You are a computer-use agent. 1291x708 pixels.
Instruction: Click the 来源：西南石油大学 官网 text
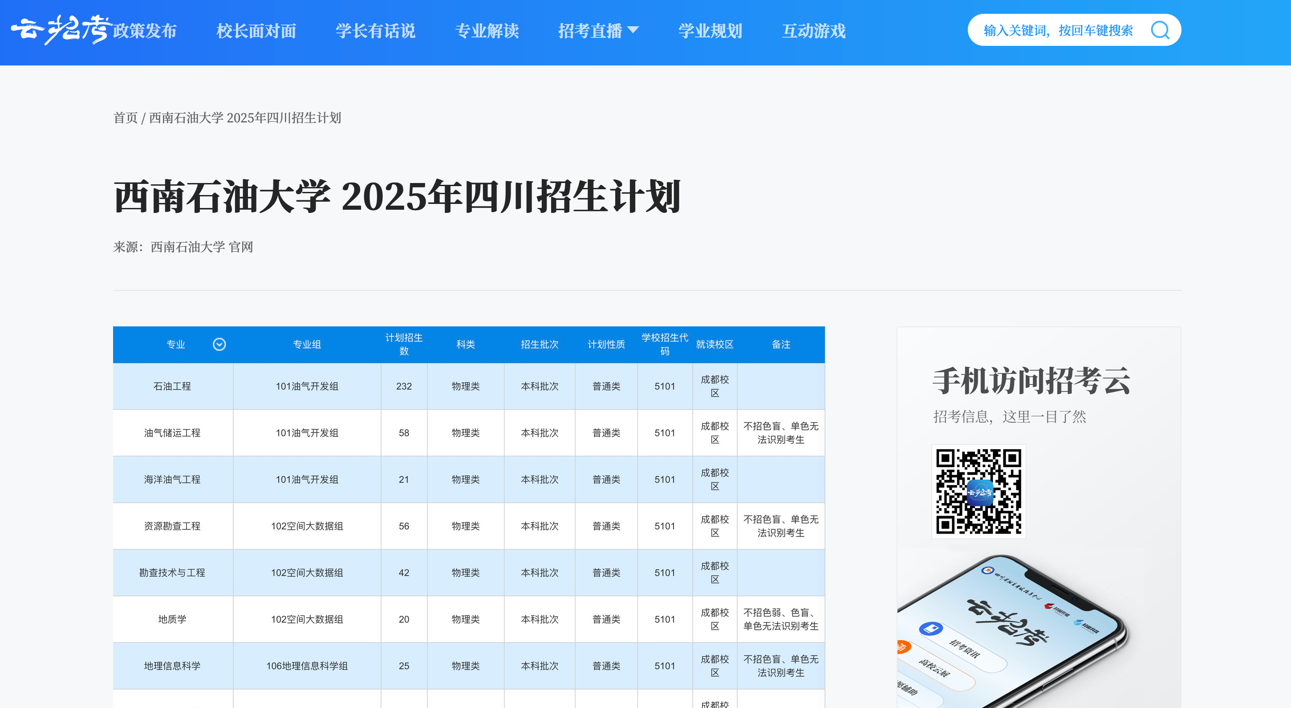183,247
